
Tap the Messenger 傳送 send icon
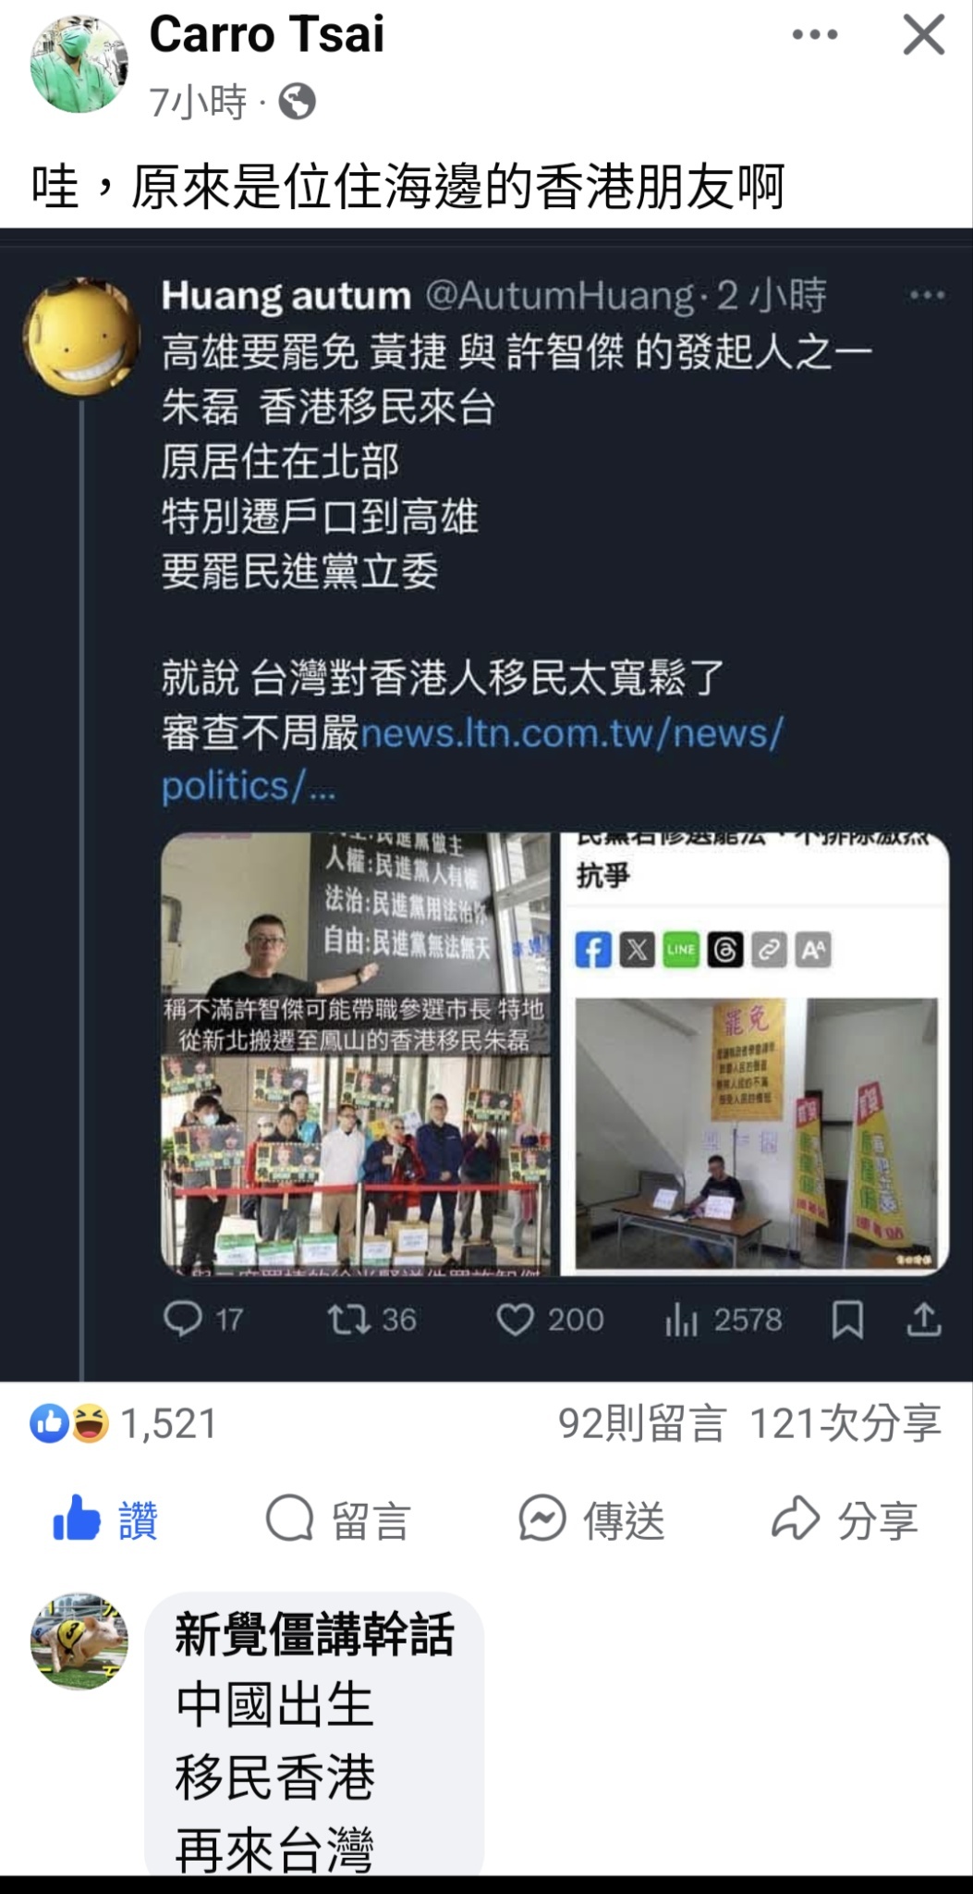[x=591, y=1519]
